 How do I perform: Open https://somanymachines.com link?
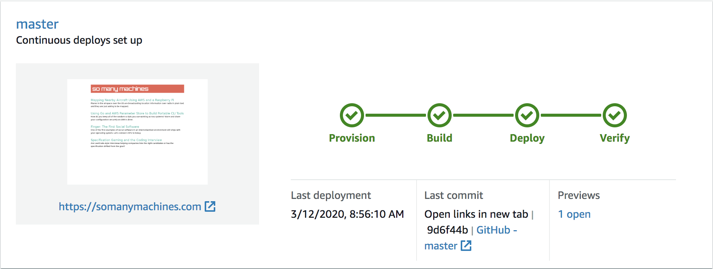[x=130, y=206]
